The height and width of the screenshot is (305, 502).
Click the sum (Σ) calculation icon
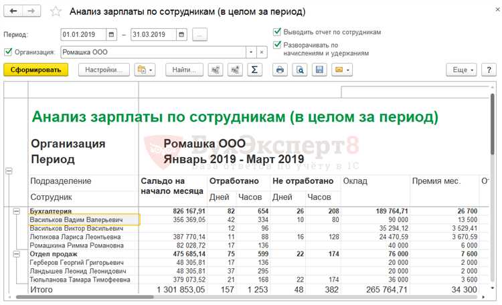254,70
